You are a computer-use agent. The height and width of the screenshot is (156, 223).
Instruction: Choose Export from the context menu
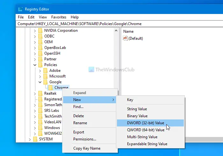point(90,132)
